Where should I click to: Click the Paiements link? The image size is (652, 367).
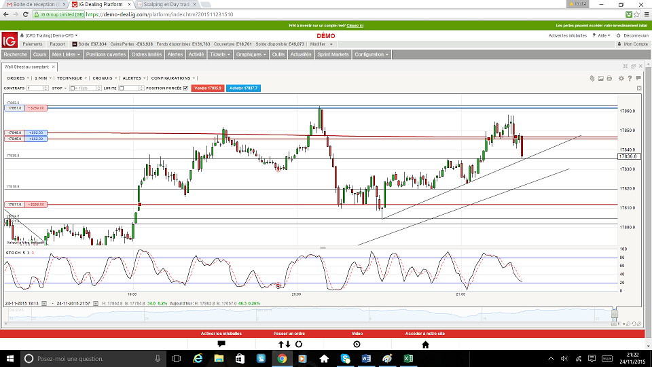tap(33, 44)
